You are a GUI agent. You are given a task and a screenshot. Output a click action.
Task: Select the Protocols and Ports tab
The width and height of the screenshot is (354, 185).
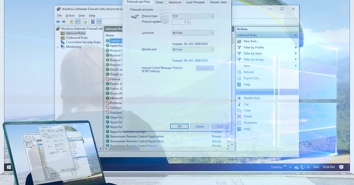[138, 2]
